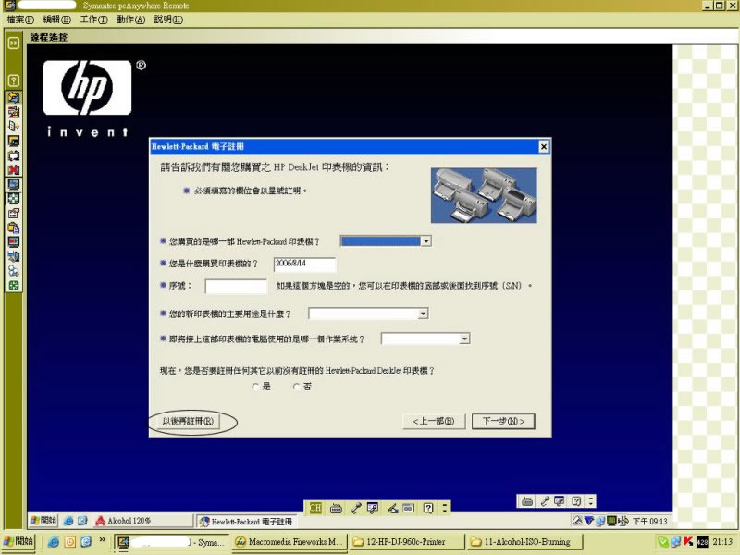Switch to Macromedia Fireworks on the local taskbar
The width and height of the screenshot is (740, 555).
[x=290, y=542]
